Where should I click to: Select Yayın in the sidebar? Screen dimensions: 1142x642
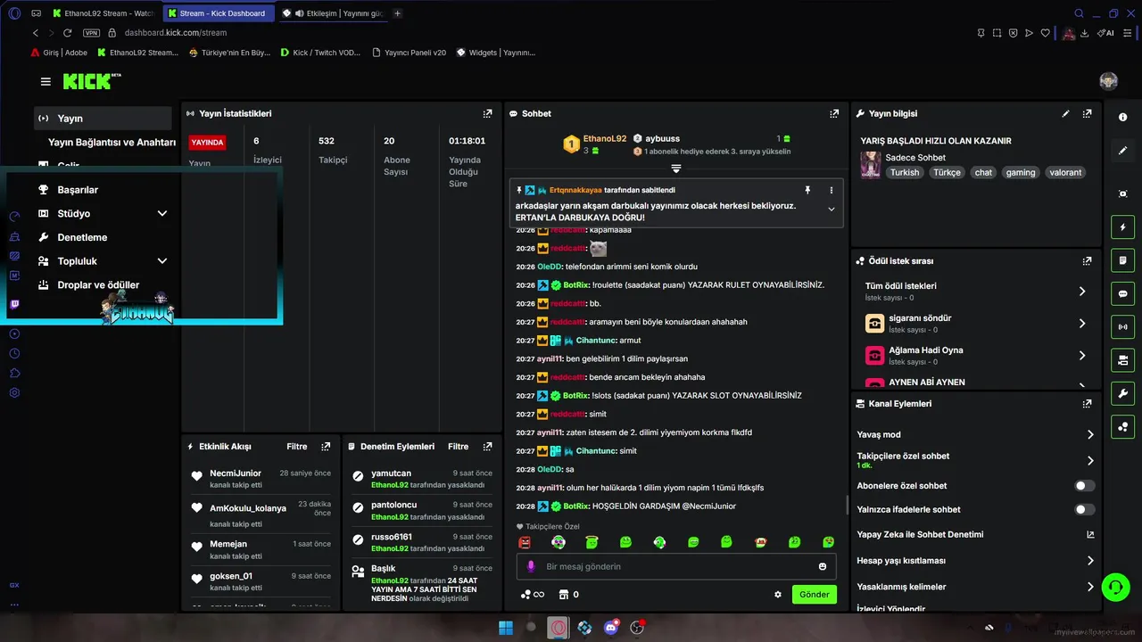(x=103, y=119)
